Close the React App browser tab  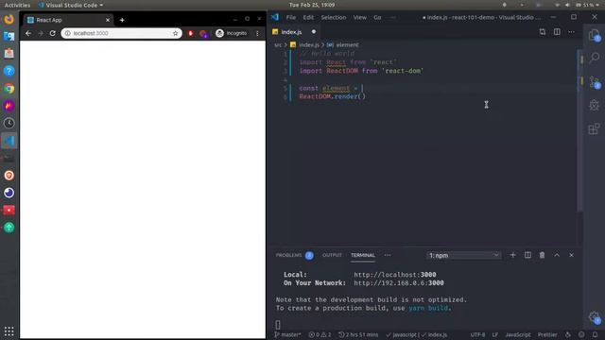coord(108,20)
